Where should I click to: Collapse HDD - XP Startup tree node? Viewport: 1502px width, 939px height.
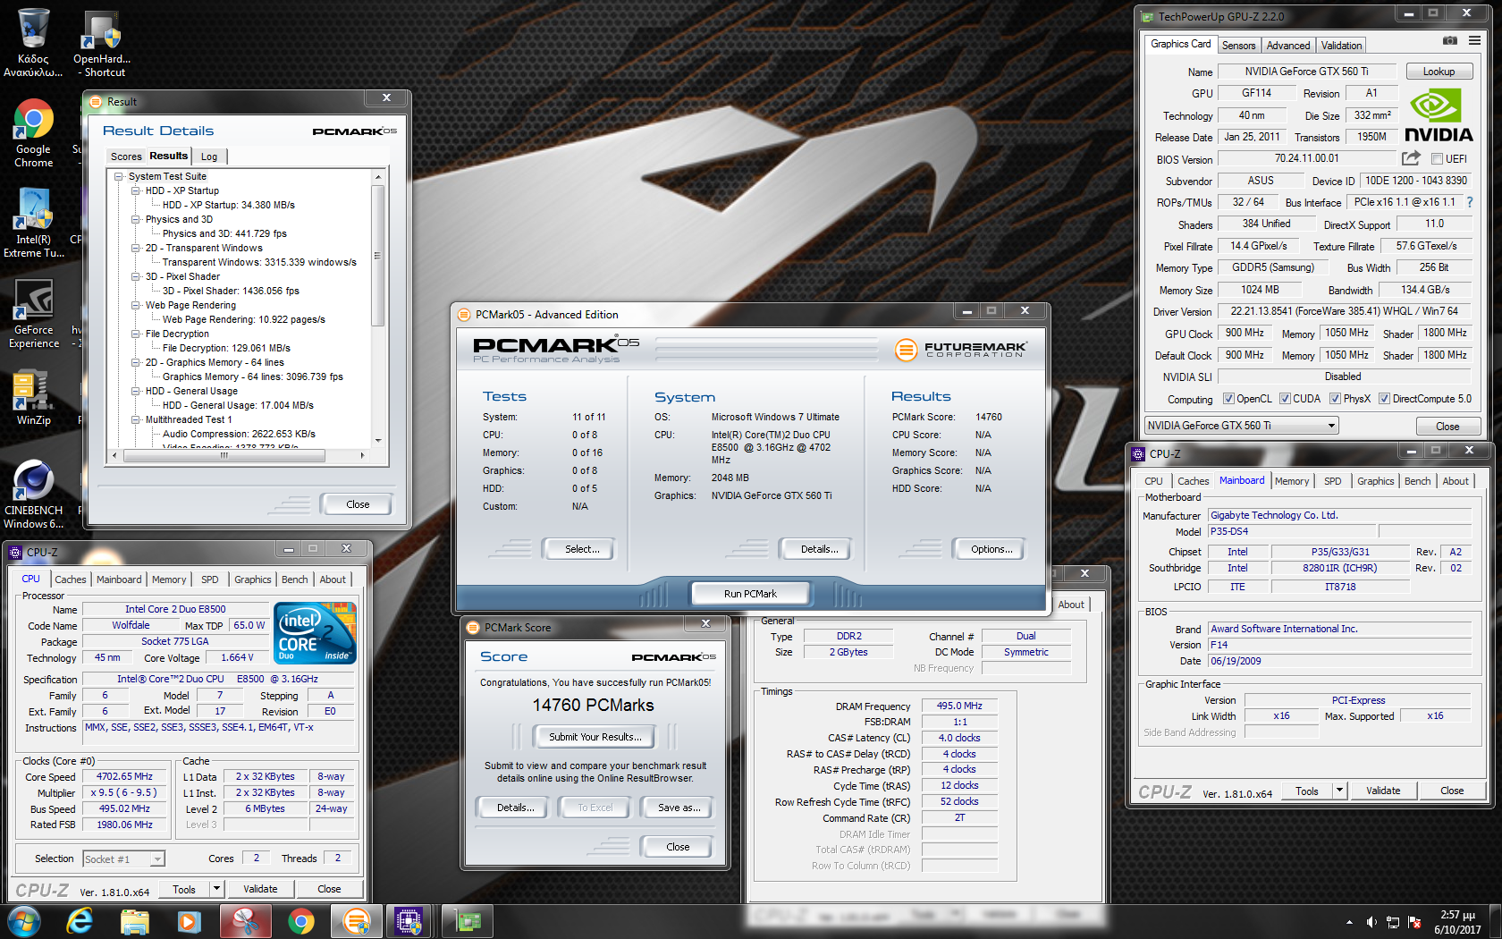click(x=136, y=190)
